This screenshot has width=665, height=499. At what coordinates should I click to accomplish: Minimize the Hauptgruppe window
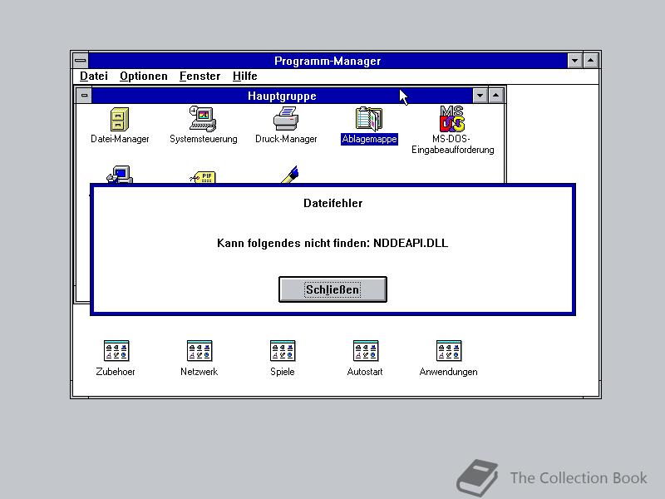click(x=480, y=96)
